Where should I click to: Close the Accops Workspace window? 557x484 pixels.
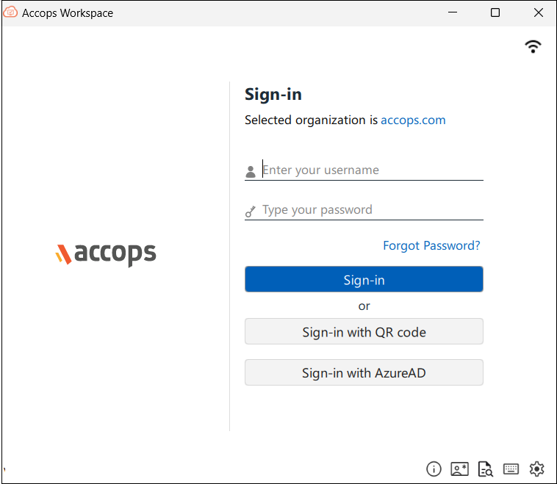pyautogui.click(x=538, y=12)
